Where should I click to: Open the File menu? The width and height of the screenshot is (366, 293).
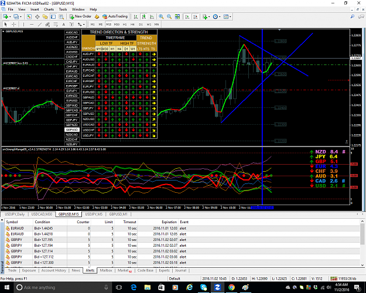click(x=11, y=9)
